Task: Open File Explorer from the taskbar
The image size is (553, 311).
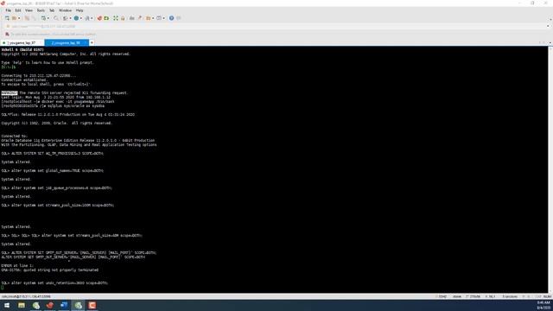Action: 22,305
